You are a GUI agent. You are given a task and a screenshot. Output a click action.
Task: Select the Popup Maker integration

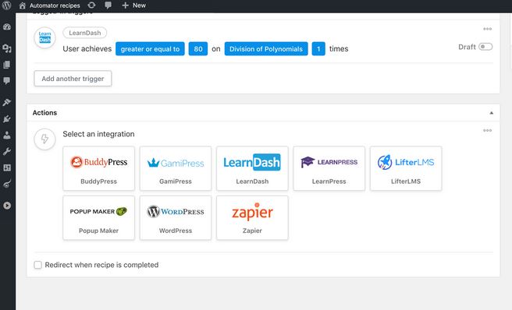tap(98, 218)
